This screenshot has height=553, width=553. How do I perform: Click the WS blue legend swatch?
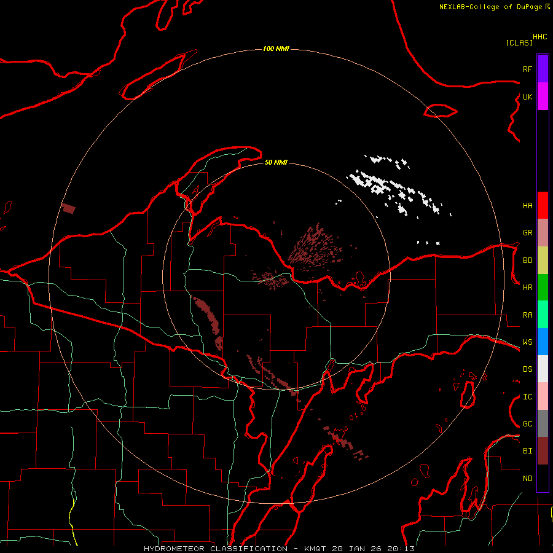[543, 342]
